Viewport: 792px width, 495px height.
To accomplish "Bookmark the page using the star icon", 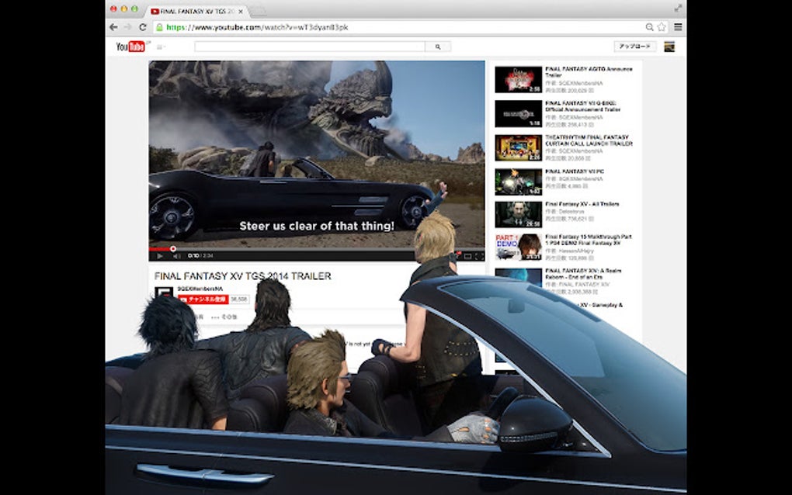I will (662, 26).
